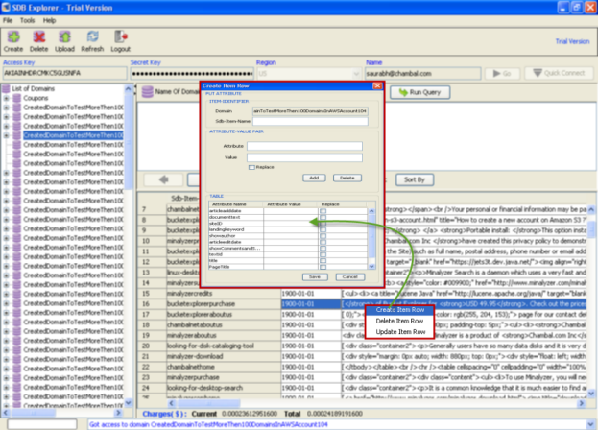Click the results table horizontal scrollbar thumb
The height and width of the screenshot is (430, 598).
tap(208, 403)
